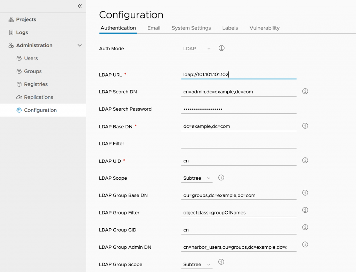Open the LDAP Group Scope dropdown
The width and height of the screenshot is (356, 272).
(x=197, y=264)
